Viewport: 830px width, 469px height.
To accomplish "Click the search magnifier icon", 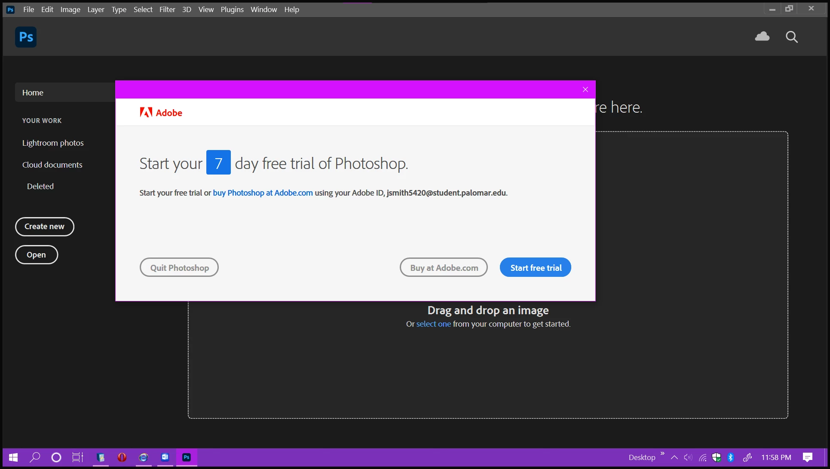I will (x=791, y=37).
